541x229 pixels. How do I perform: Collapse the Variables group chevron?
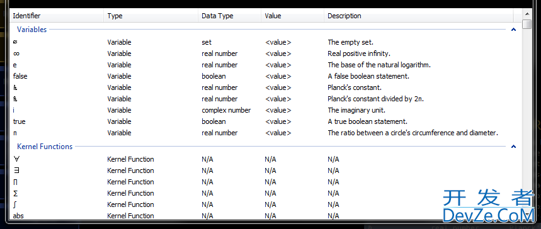513,30
